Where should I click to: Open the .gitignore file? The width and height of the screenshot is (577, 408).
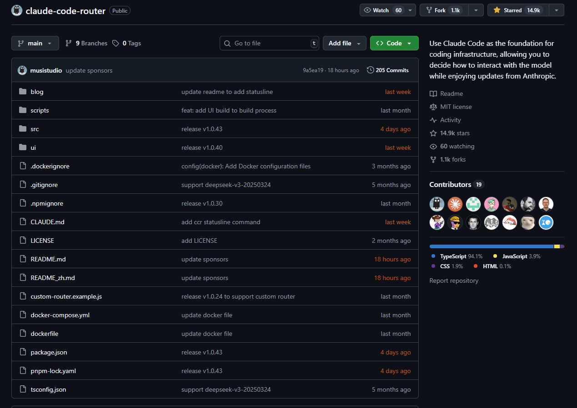44,185
